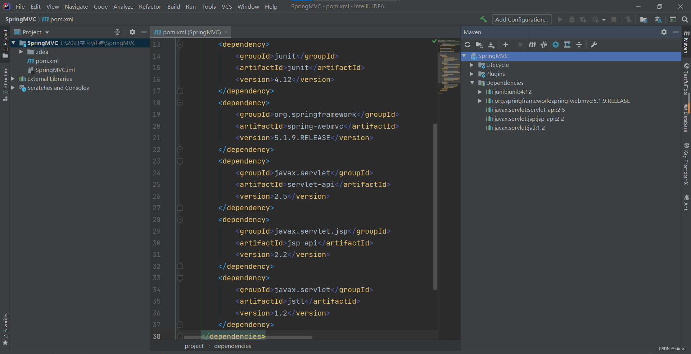Click Add Maven Projects plus icon
691x354 pixels.
click(x=506, y=45)
